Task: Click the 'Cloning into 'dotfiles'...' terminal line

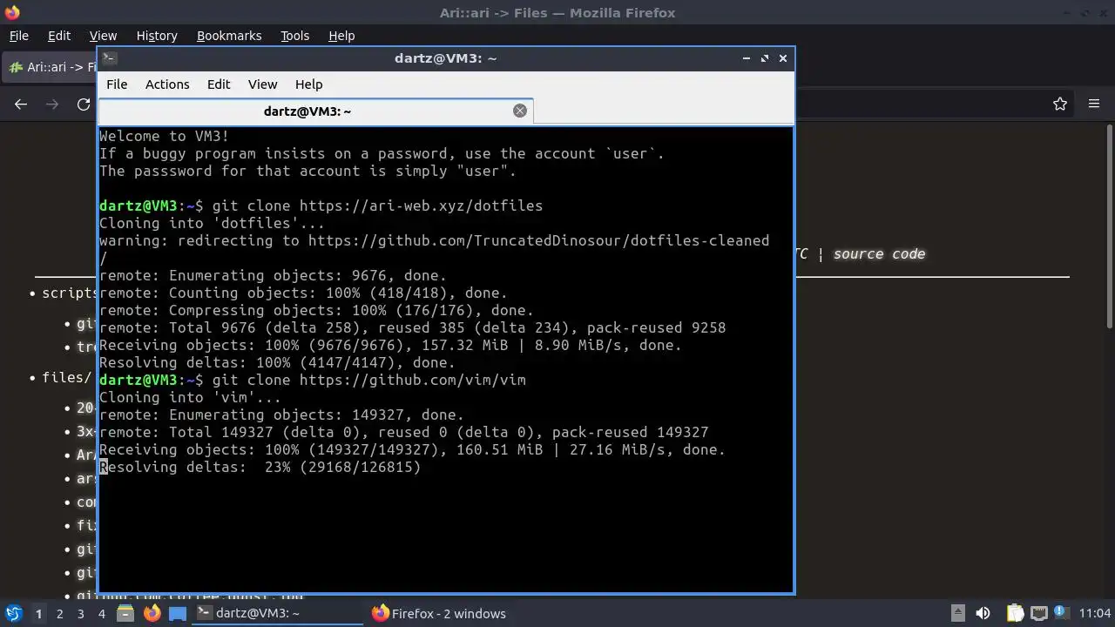Action: click(212, 223)
